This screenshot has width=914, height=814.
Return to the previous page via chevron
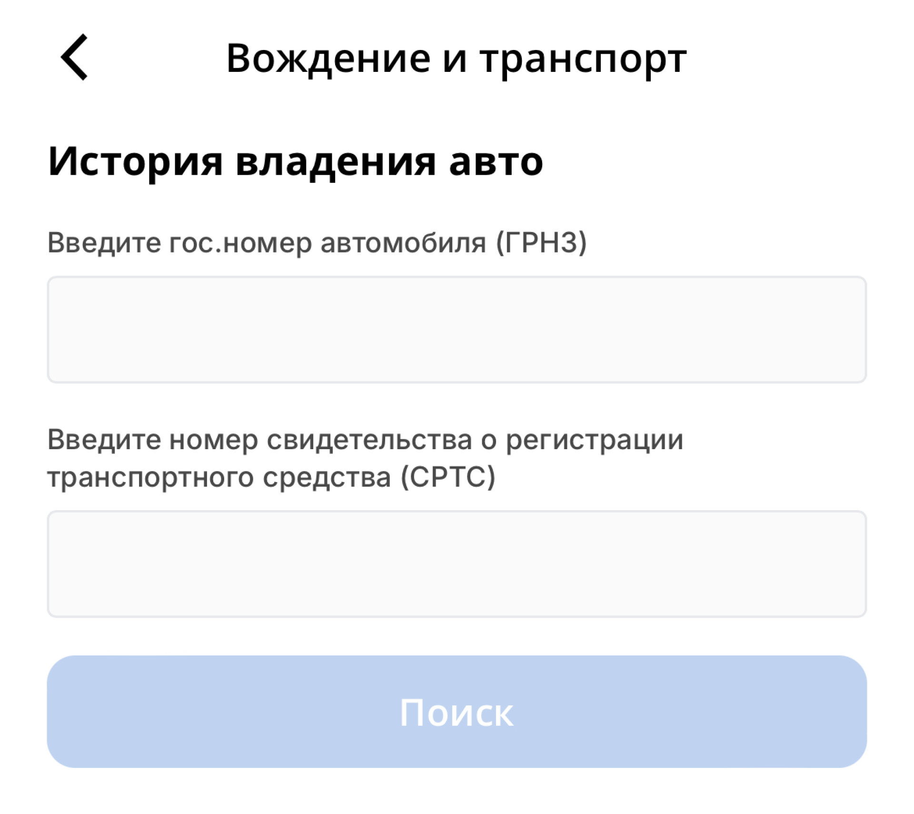pos(74,57)
